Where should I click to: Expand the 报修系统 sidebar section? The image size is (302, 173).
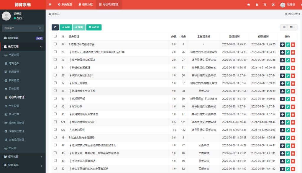pos(23,165)
